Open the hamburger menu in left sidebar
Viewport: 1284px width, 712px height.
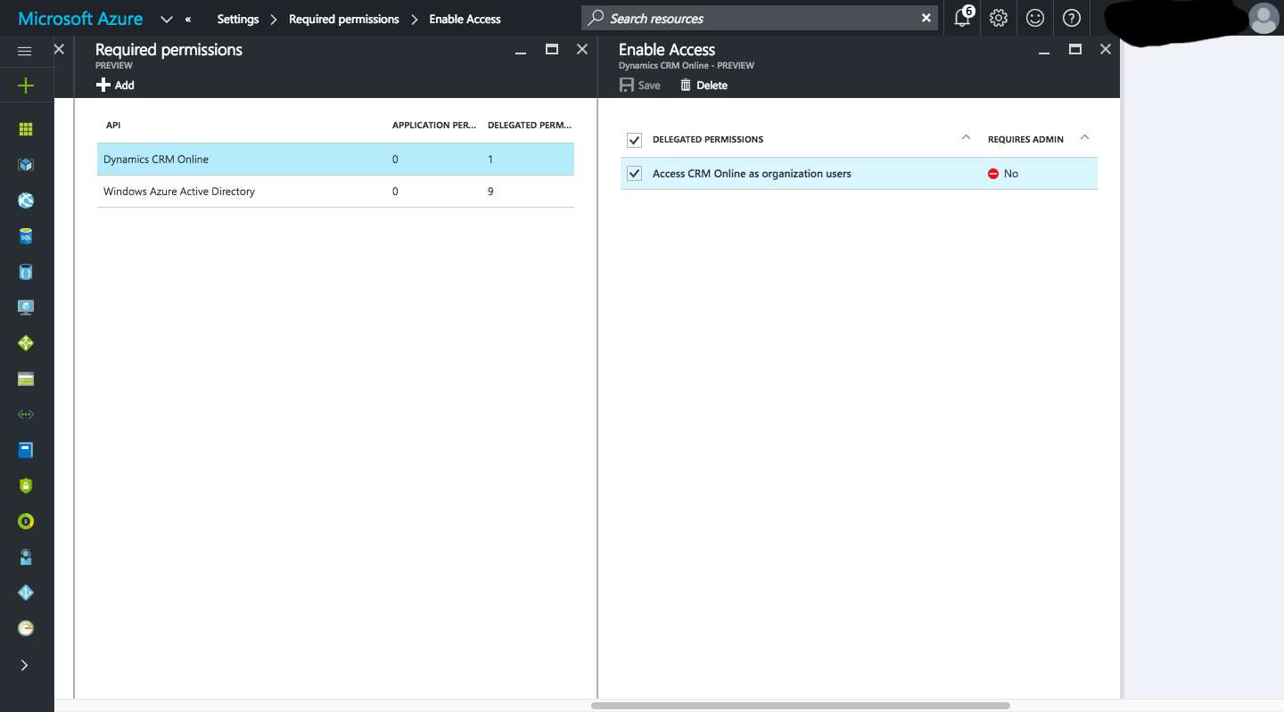pyautogui.click(x=25, y=51)
